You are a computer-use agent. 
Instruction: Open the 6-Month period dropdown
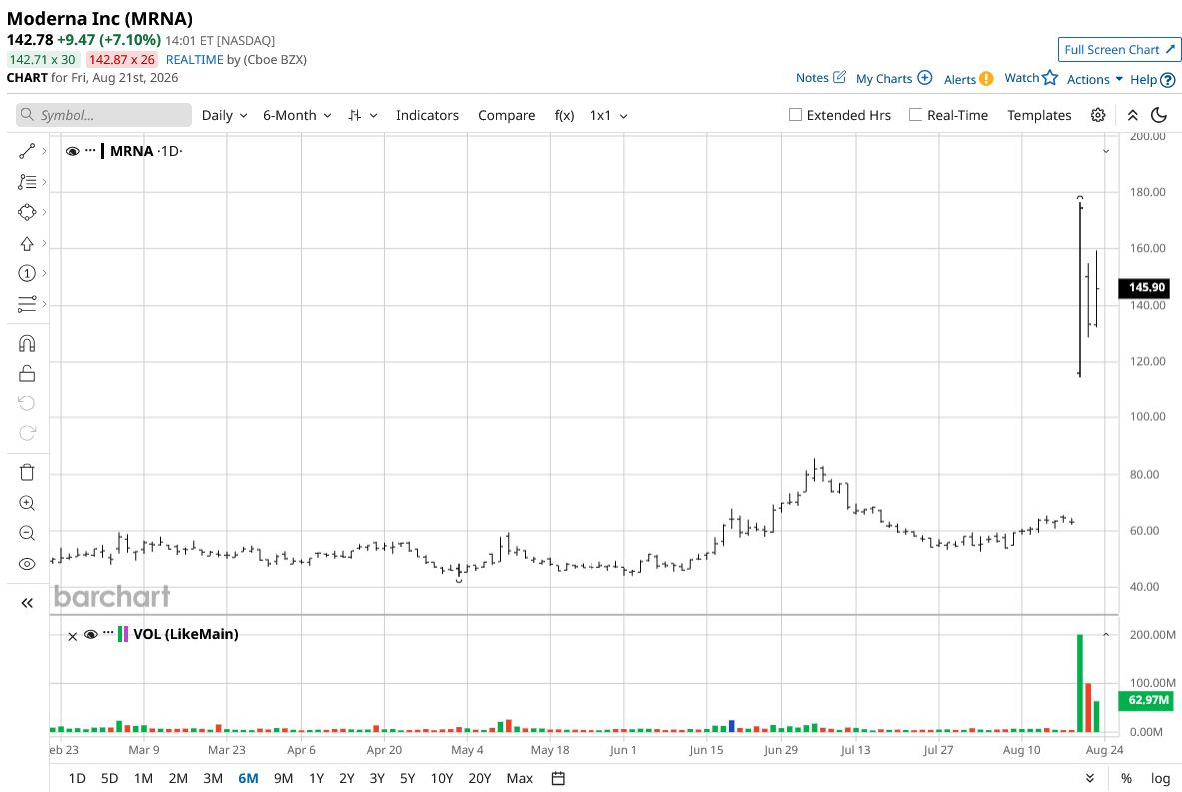[297, 115]
